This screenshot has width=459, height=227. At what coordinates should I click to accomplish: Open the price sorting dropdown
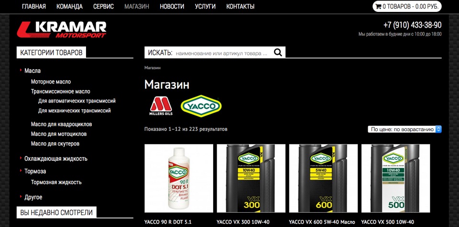[404, 129]
